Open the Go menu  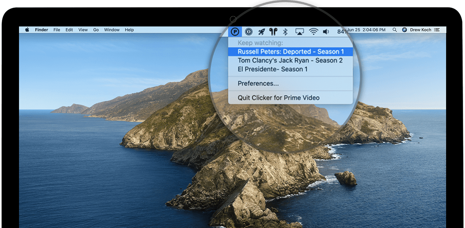tap(96, 30)
